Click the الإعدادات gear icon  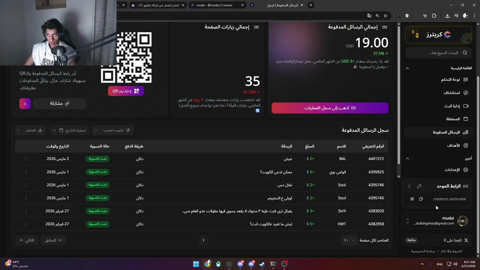click(466, 170)
